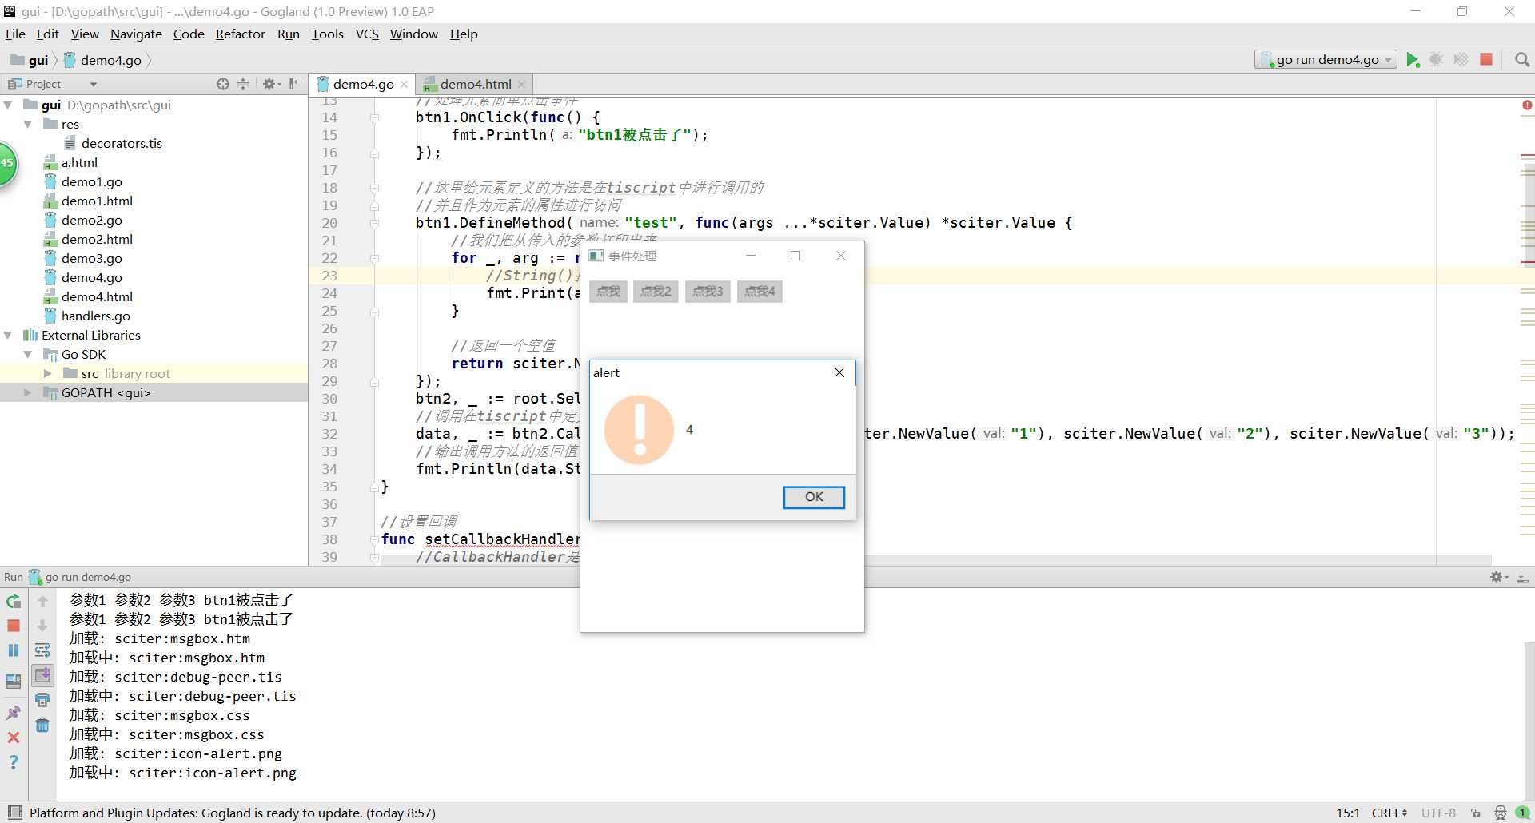Click Down the stack trace arrow

click(x=42, y=626)
